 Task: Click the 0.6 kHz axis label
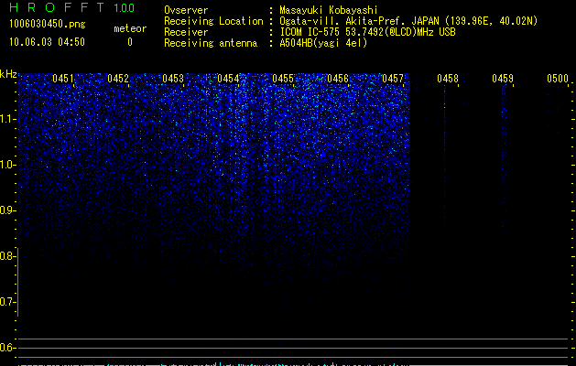click(7, 348)
